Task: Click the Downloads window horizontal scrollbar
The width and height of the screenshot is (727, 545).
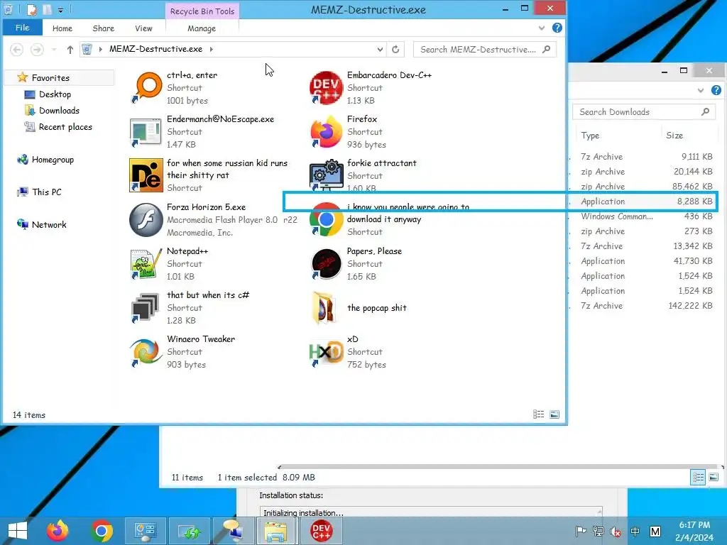Action: click(501, 467)
